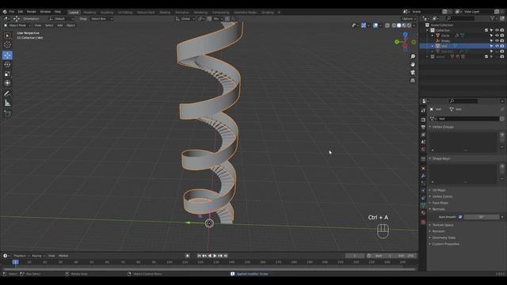
Task: Open the Render properties tab
Action: click(423, 120)
